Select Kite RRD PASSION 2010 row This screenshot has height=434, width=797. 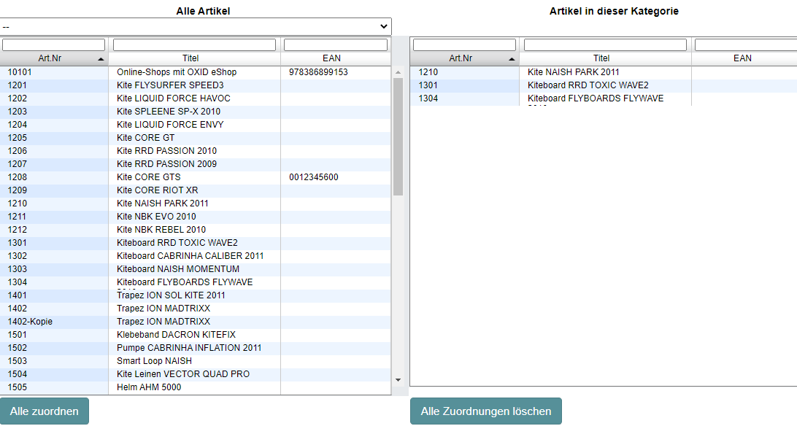pos(195,151)
